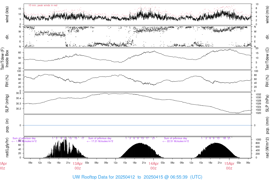Image resolution: width=275 pixels, height=188 pixels.
Task: Click the 'SLP (hPa)' right axis label
Action: click(267, 103)
